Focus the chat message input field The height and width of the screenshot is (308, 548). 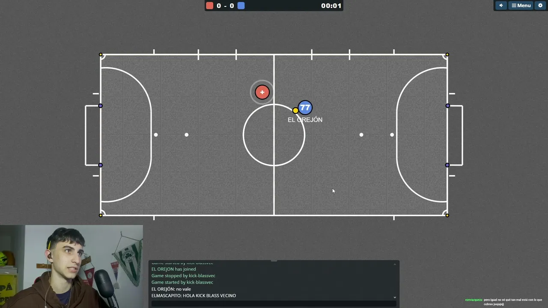coord(274,303)
